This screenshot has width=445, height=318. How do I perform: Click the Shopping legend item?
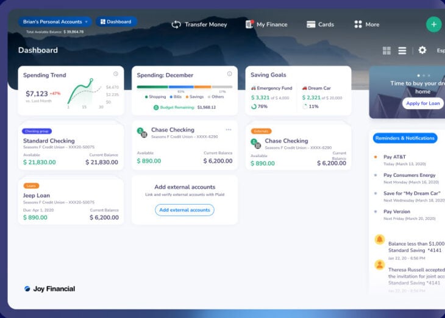click(x=155, y=97)
